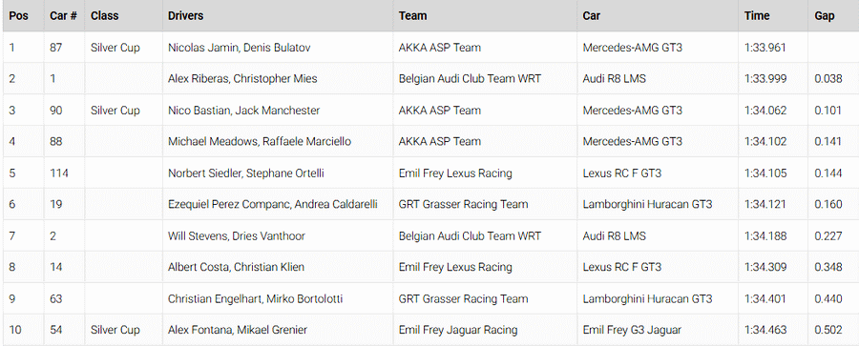Click the Team column header

[484, 16]
